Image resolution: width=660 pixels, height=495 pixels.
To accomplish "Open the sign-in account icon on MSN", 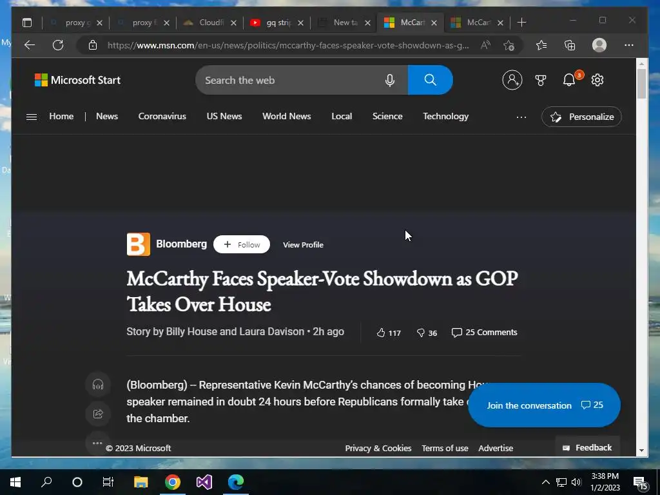I will (512, 80).
